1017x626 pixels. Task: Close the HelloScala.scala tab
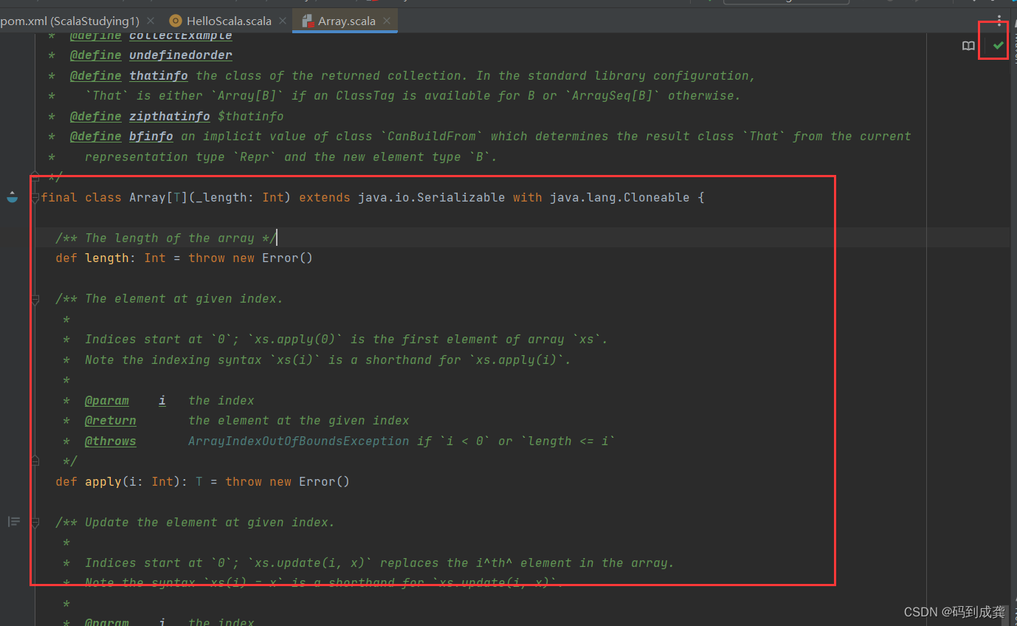pos(283,21)
